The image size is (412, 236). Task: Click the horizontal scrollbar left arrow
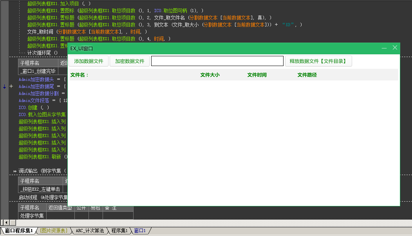click(x=6, y=223)
